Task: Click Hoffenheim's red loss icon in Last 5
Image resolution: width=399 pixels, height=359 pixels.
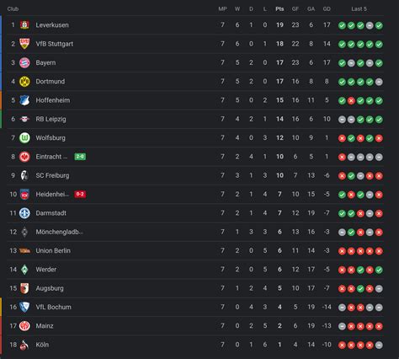Action: click(x=351, y=100)
